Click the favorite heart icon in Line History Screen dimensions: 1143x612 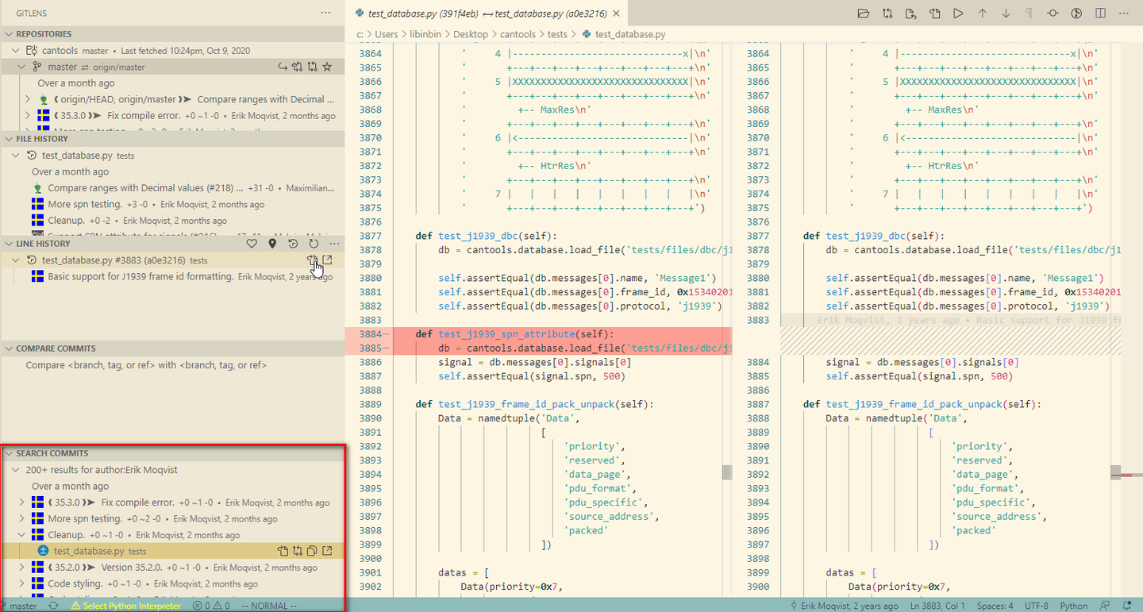click(252, 244)
